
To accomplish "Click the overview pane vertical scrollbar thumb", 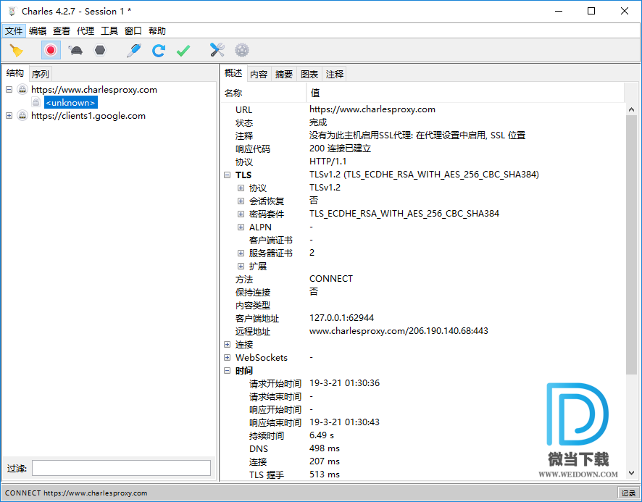I will (631, 244).
